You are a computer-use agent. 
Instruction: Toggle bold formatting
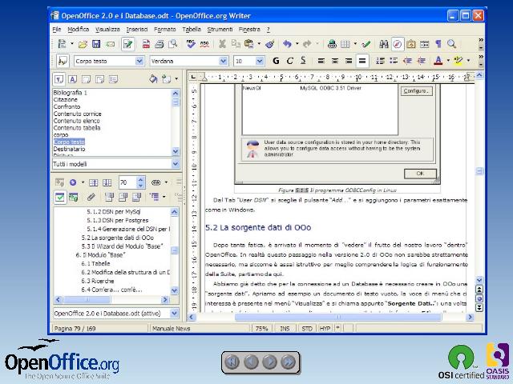(277, 60)
